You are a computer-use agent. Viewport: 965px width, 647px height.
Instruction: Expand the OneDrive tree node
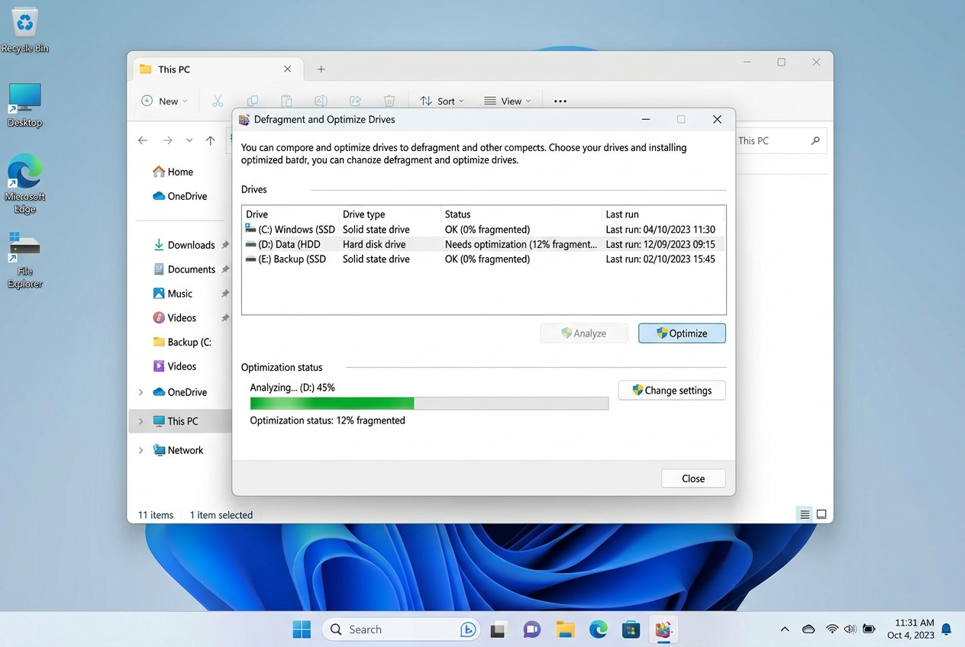pos(140,392)
